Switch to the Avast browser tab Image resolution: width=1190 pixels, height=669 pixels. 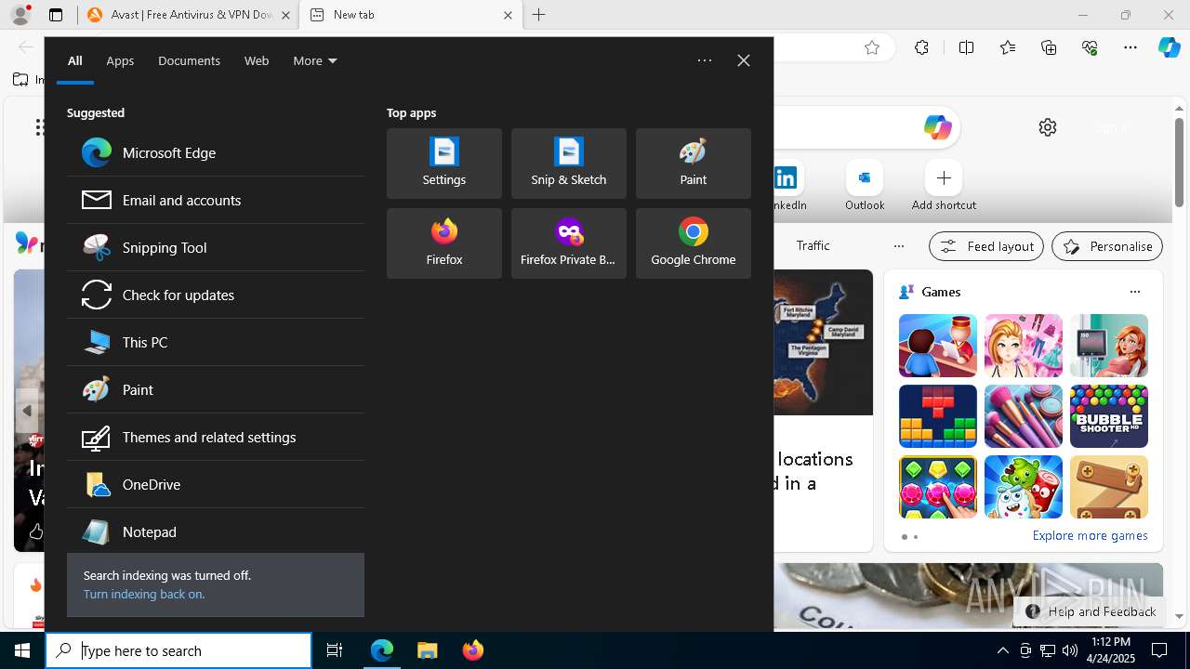pos(187,15)
